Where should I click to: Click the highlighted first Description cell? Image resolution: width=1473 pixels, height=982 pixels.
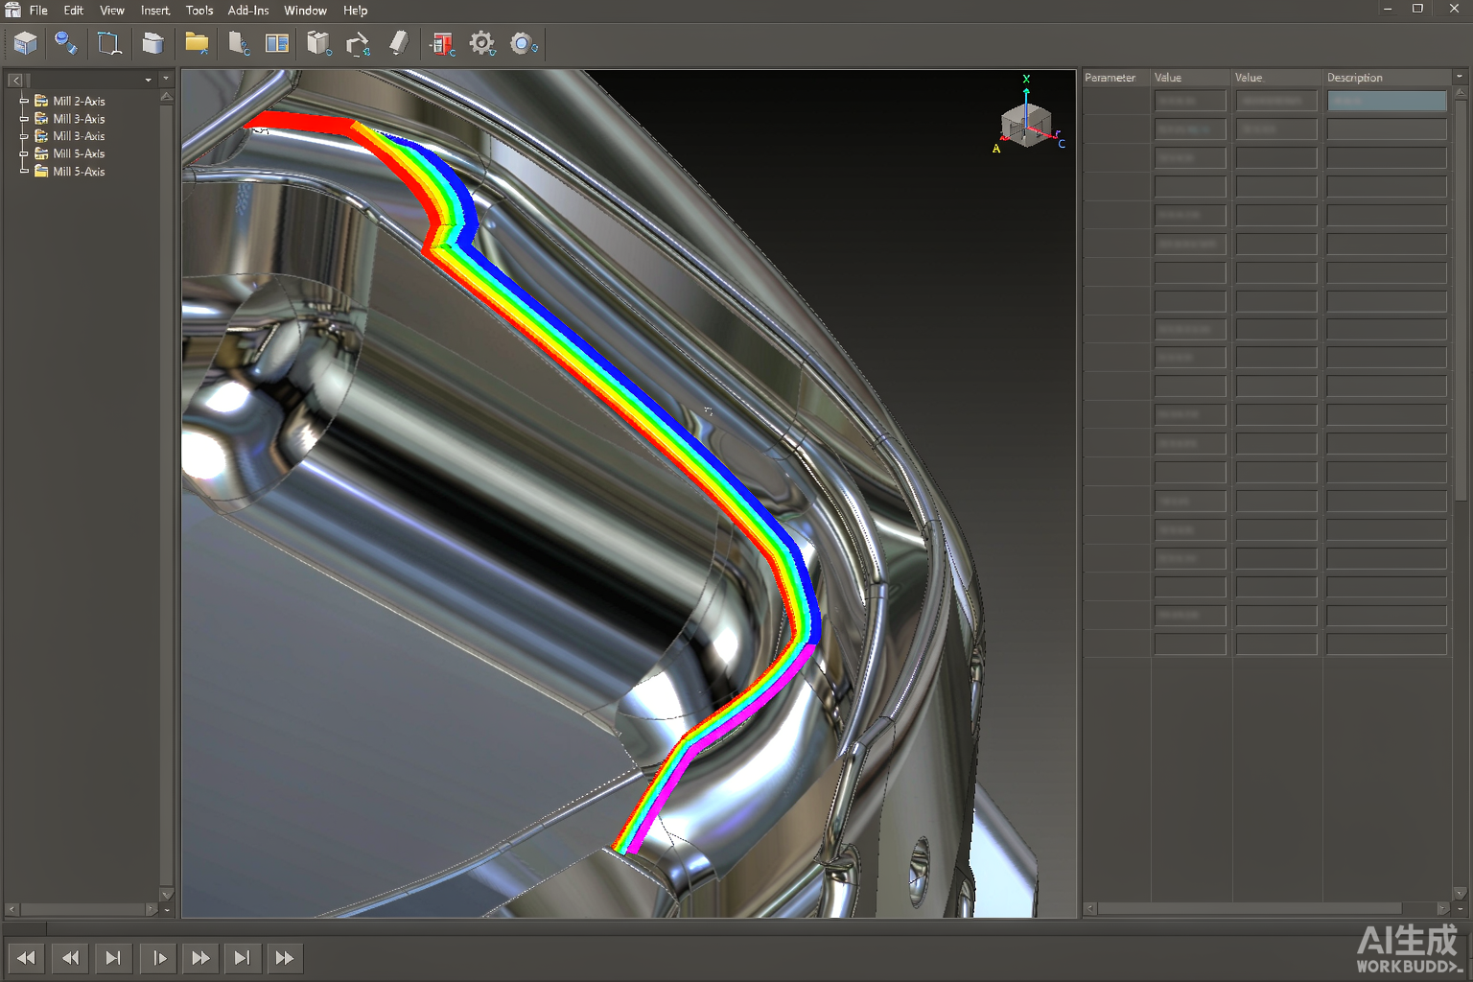[1387, 100]
